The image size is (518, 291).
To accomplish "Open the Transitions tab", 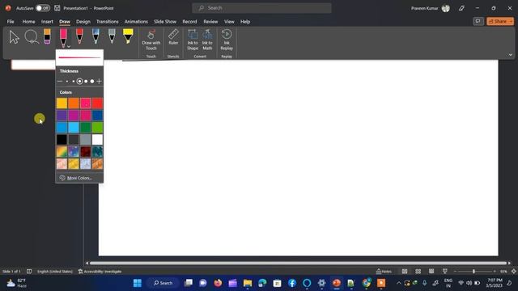I will coord(107,22).
